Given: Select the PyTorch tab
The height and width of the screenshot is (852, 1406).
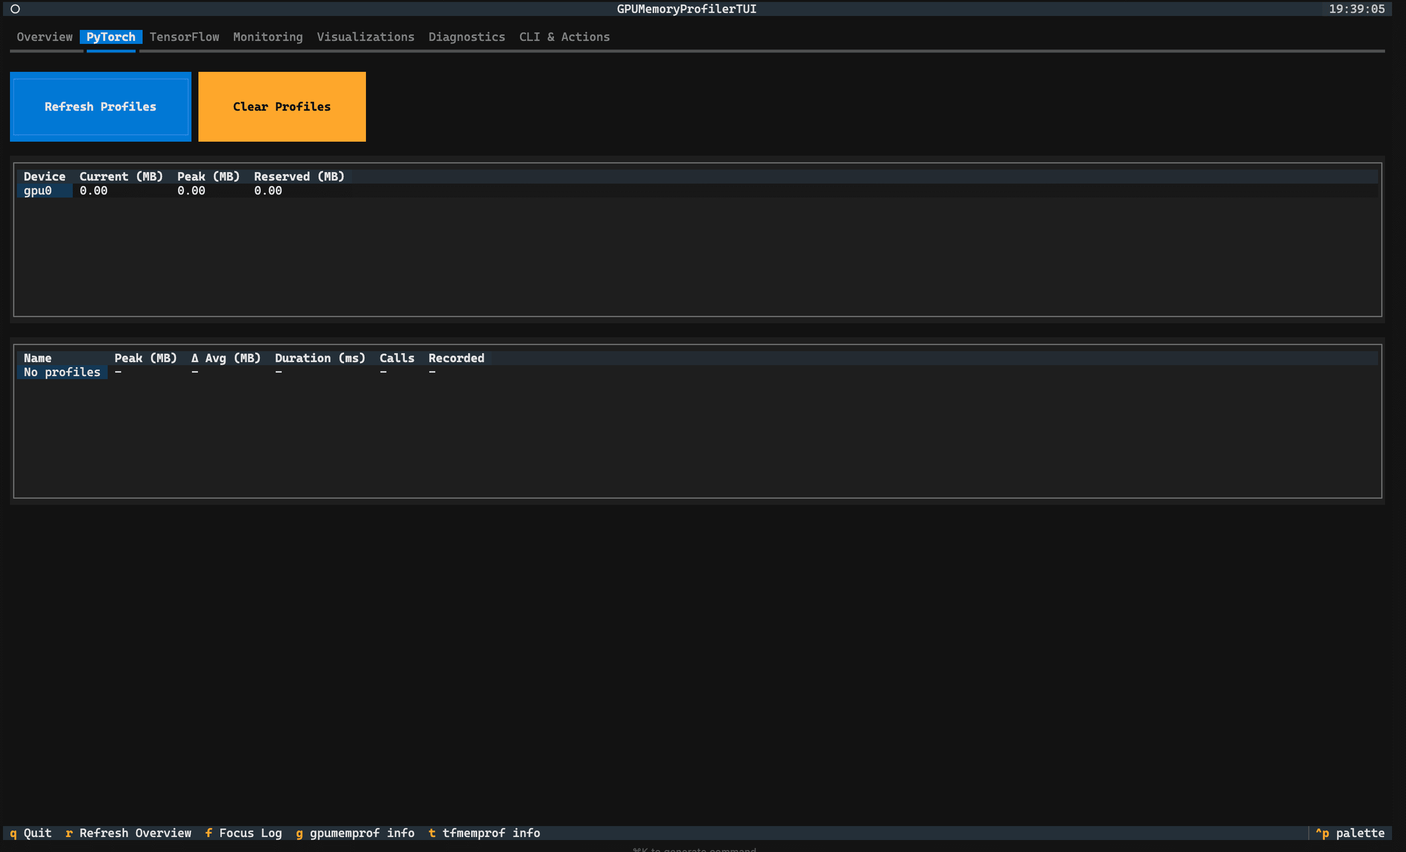Looking at the screenshot, I should point(111,36).
